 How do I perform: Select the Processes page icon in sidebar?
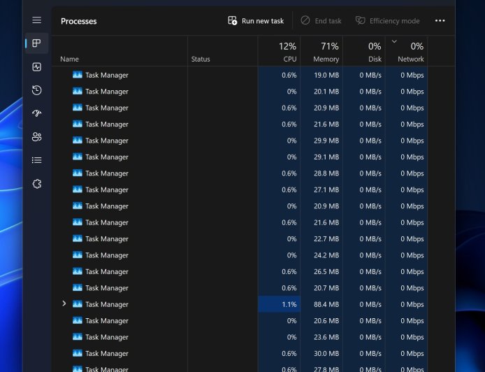[x=36, y=43]
